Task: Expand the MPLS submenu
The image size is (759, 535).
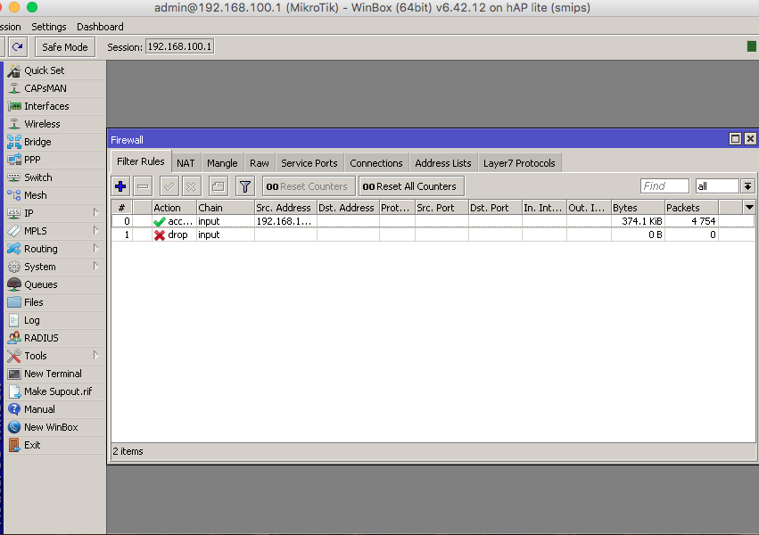Action: pyautogui.click(x=95, y=231)
